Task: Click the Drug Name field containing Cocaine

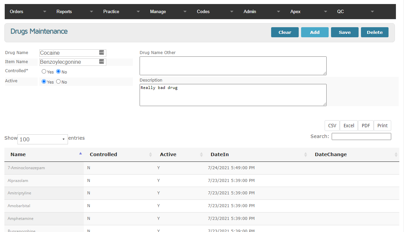Action: [73, 53]
